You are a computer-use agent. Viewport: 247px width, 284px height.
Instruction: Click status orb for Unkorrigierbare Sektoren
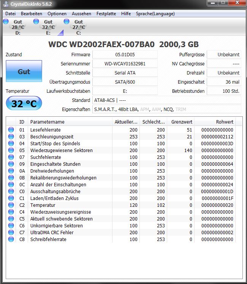[11, 225]
